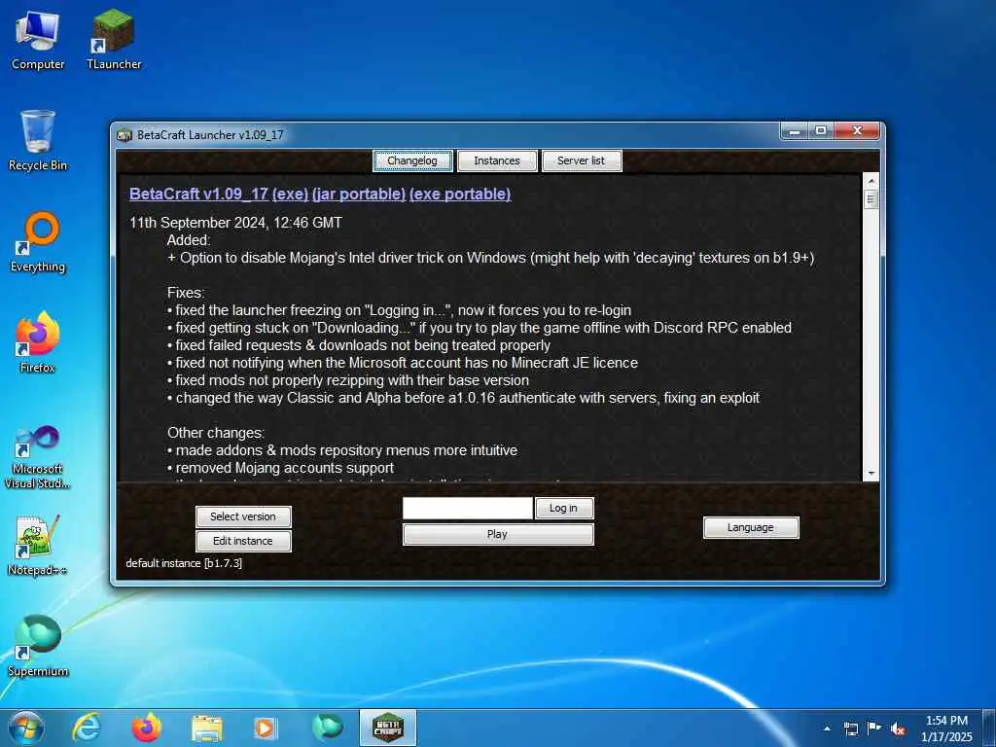
Task: Click the Log in button
Action: pos(564,508)
